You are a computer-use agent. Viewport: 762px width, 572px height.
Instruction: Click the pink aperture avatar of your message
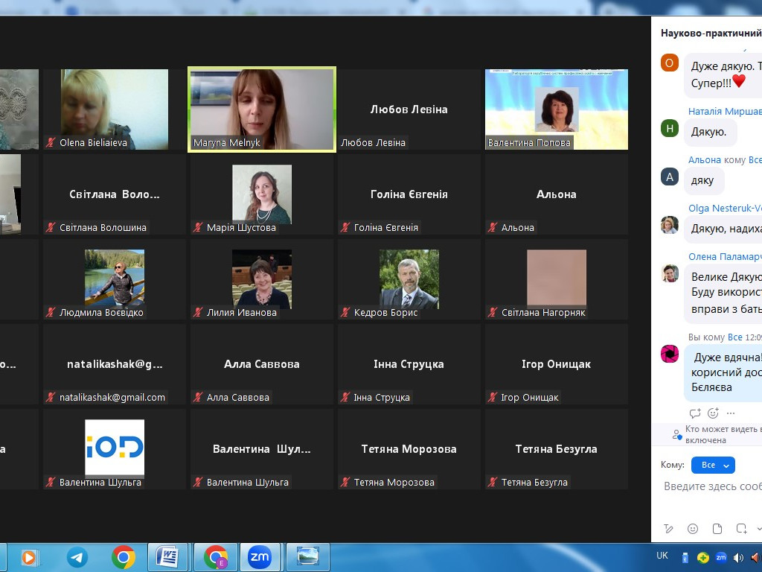coord(669,354)
